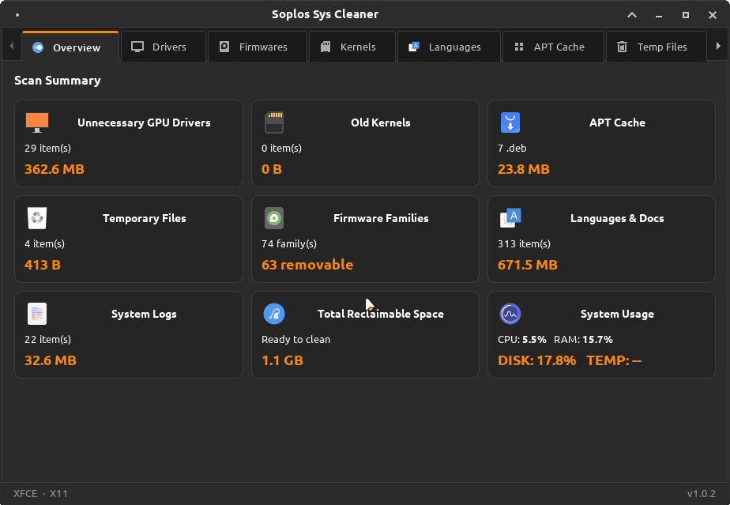Click the System Logs card title
This screenshot has height=505, width=730.
coord(144,314)
